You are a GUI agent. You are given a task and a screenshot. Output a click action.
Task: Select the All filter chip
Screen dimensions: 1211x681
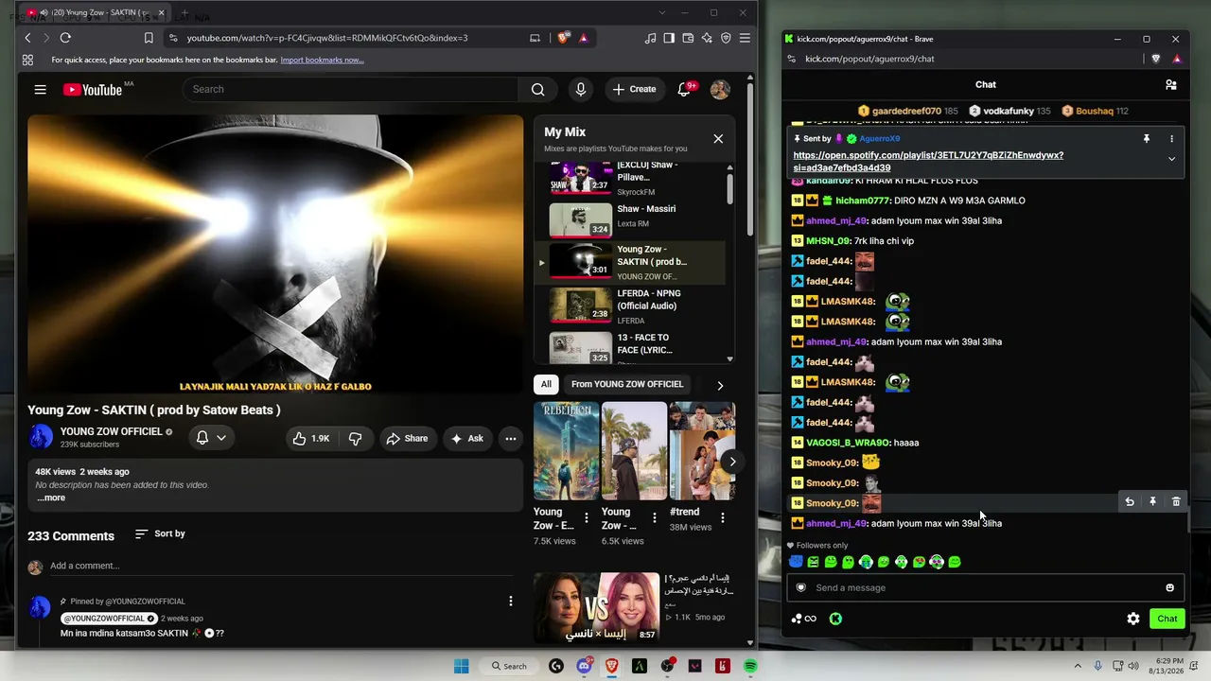pyautogui.click(x=546, y=385)
